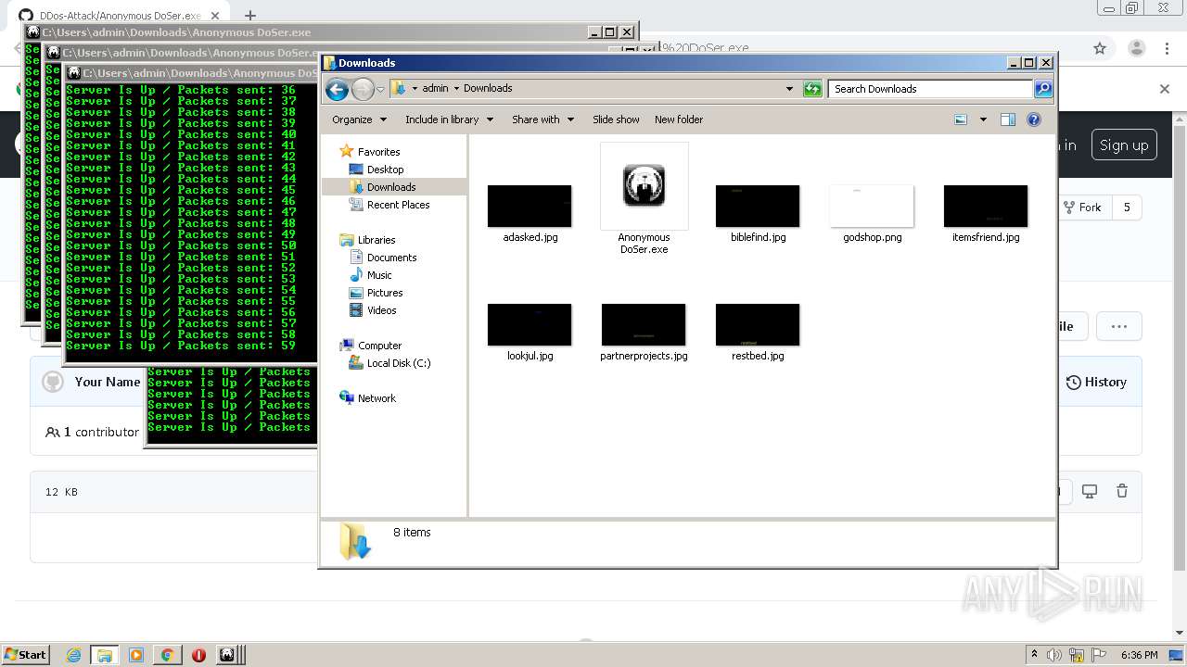This screenshot has width=1187, height=667.
Task: Click Anonymous DoSer taskbar icon
Action: pyautogui.click(x=228, y=655)
